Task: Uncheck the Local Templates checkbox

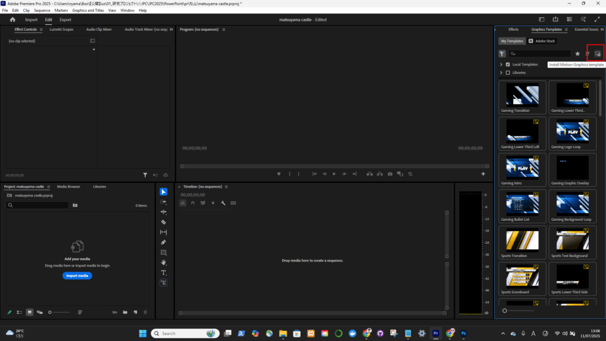Action: [x=508, y=64]
